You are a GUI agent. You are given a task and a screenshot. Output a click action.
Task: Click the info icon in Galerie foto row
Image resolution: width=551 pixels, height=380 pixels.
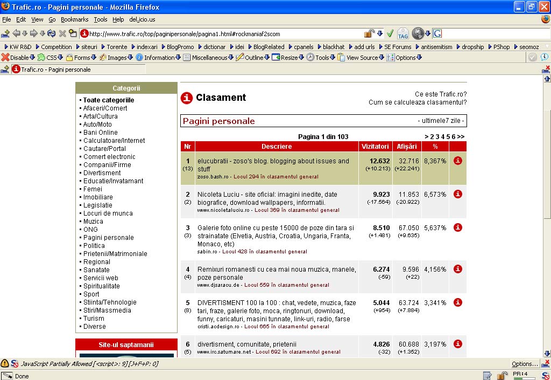coord(457,227)
